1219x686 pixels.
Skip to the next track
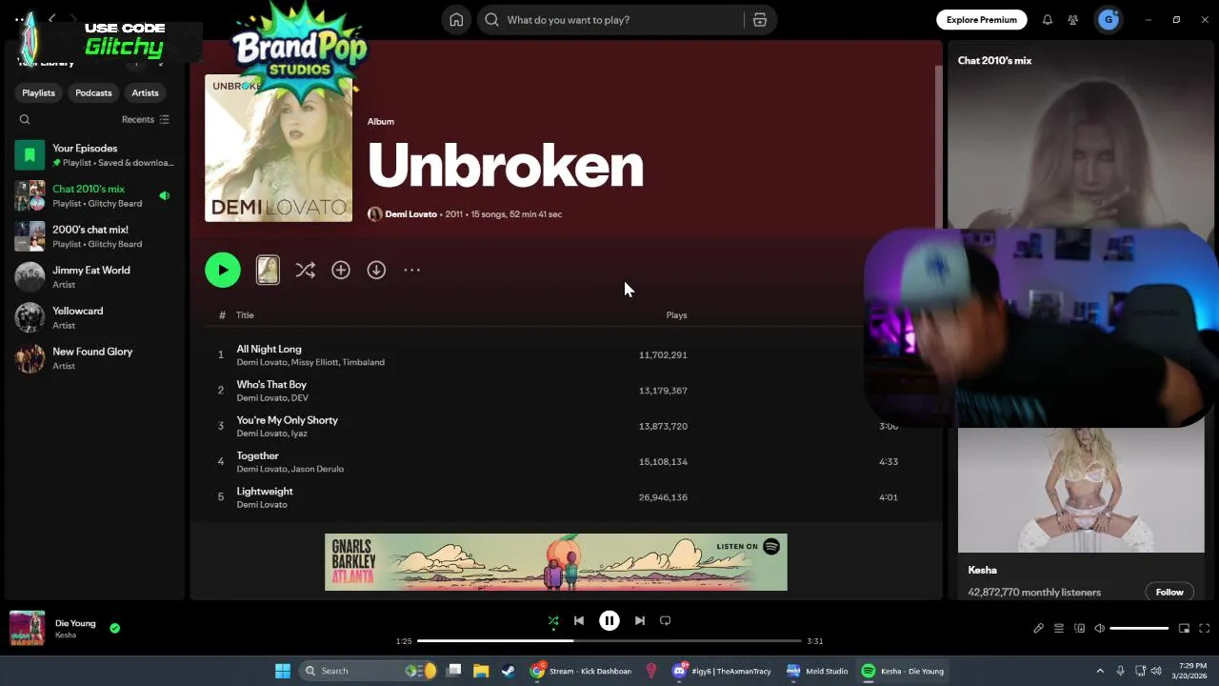click(x=640, y=621)
